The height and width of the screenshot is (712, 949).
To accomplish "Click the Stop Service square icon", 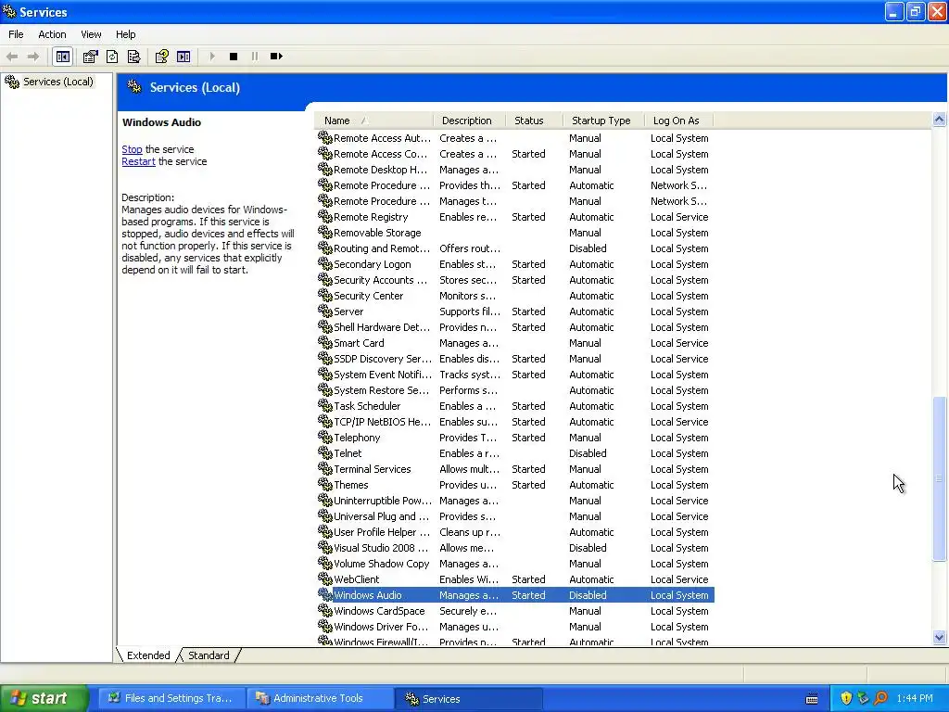I will tap(233, 57).
